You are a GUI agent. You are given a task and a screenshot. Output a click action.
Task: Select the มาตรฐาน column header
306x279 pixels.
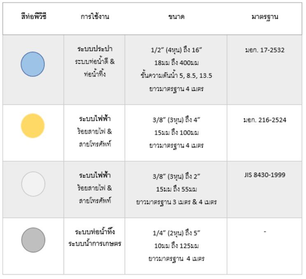pos(264,17)
